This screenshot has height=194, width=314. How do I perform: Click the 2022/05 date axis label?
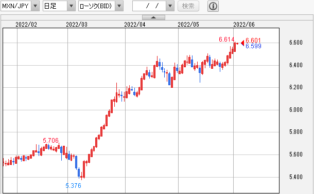(x=188, y=25)
